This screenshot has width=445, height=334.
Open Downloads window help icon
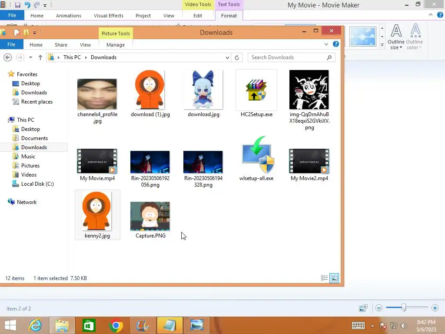[x=336, y=44]
